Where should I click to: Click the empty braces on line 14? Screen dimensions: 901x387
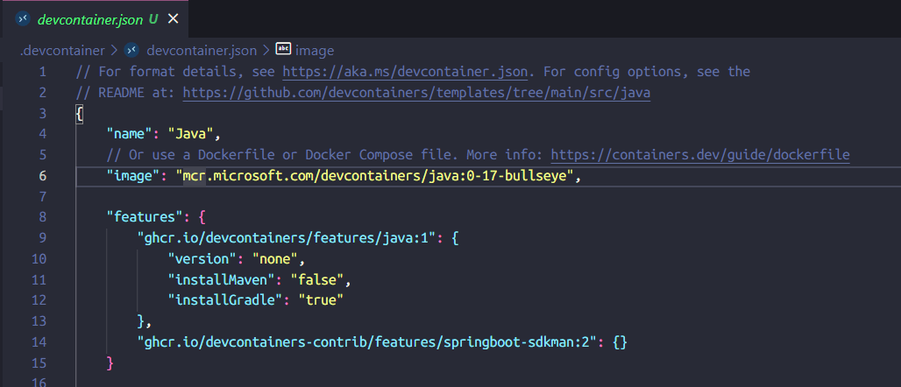pos(620,342)
